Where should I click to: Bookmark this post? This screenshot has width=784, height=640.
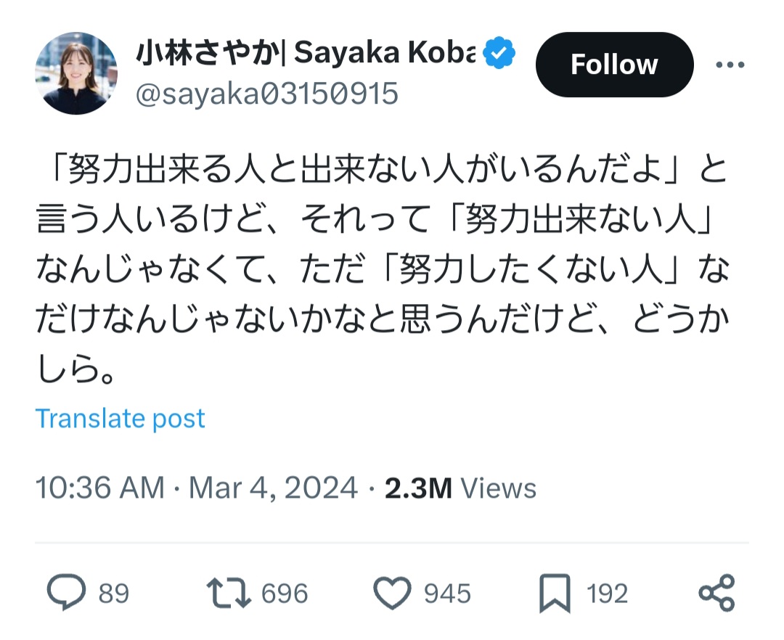pos(555,594)
